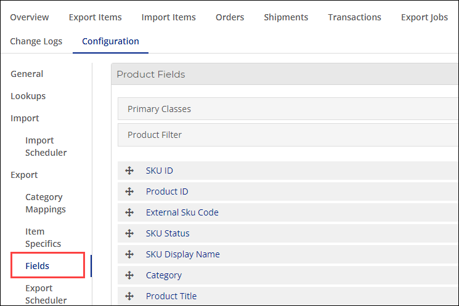Screen dimensions: 459x306
Task: Open the Lookups configuration section
Action: coord(28,96)
